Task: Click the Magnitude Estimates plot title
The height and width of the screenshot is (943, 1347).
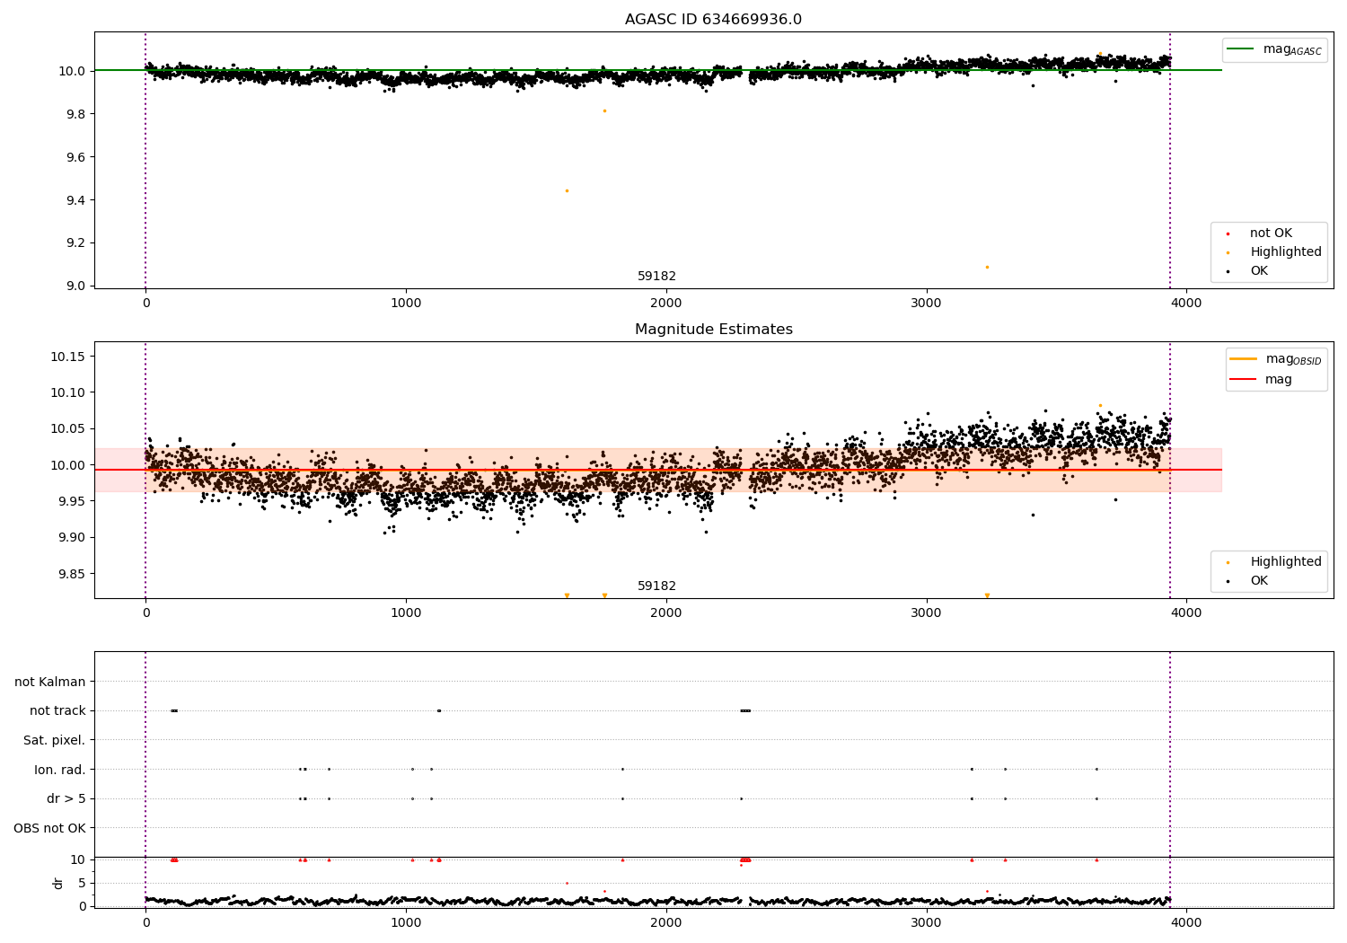Action: point(713,330)
